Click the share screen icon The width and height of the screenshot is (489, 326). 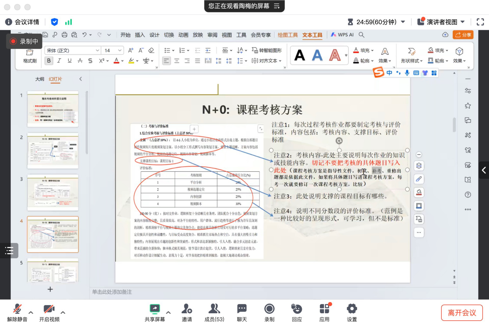154,309
